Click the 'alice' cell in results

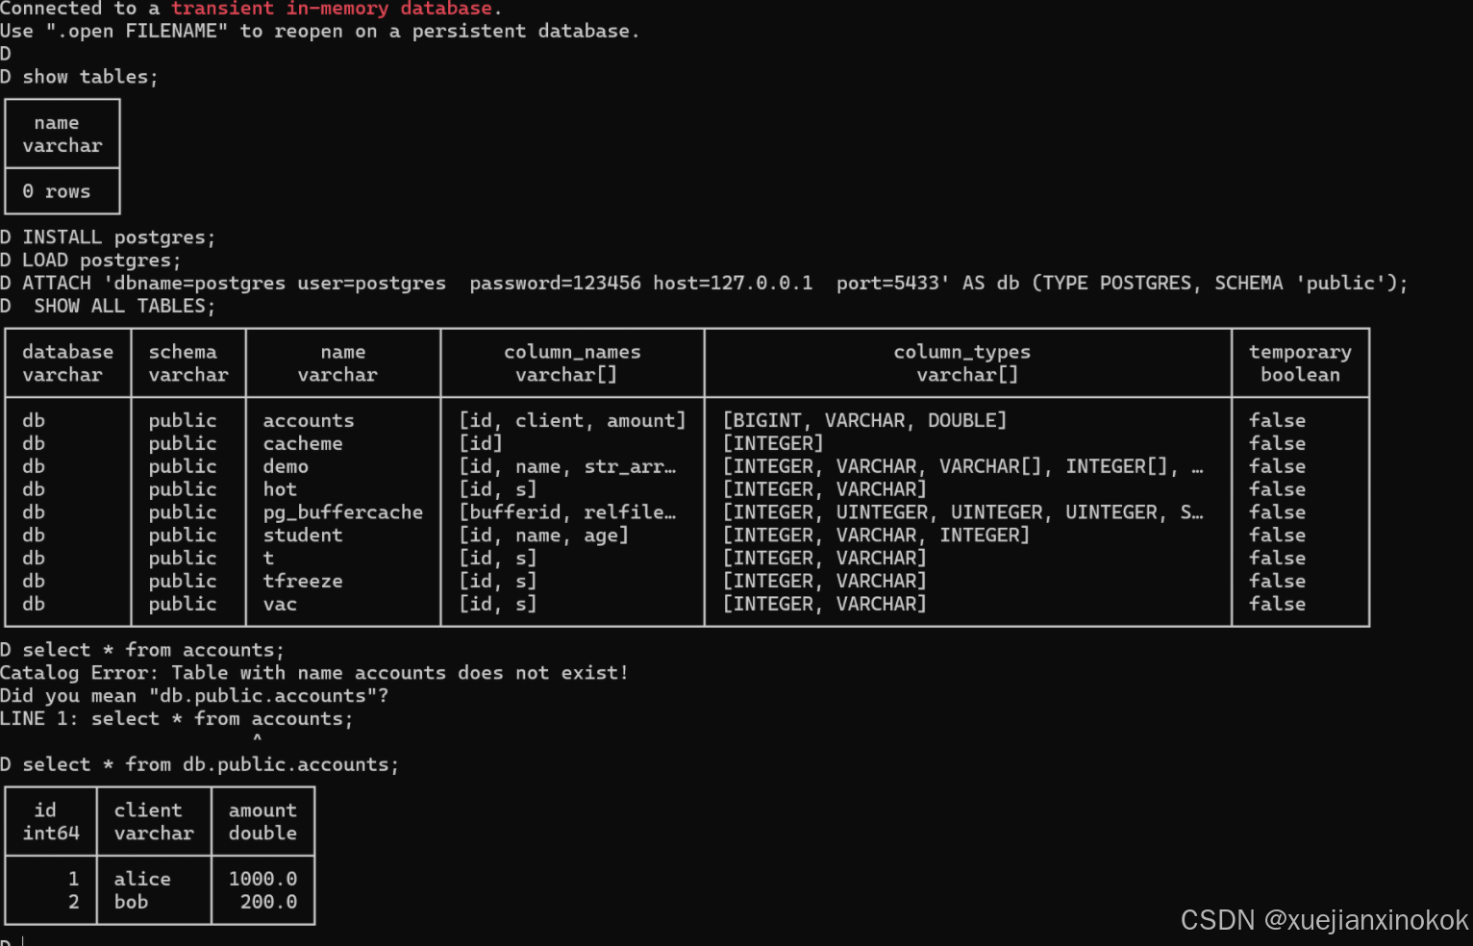142,880
